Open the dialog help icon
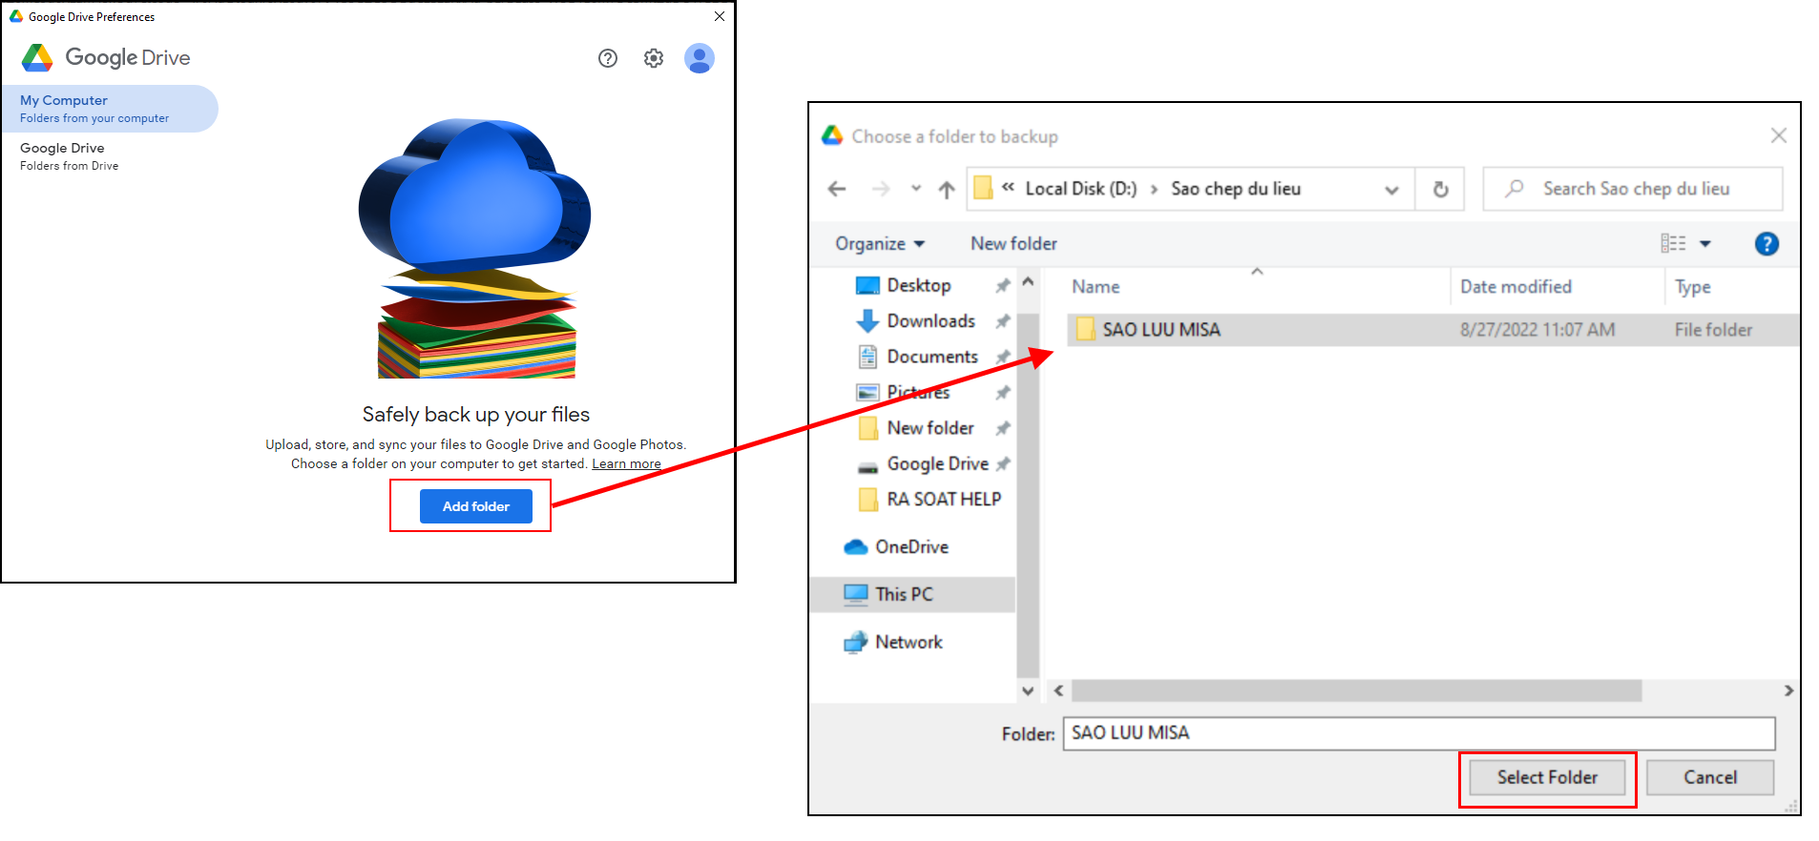Viewport: 1819px width, 841px height. pyautogui.click(x=1767, y=244)
